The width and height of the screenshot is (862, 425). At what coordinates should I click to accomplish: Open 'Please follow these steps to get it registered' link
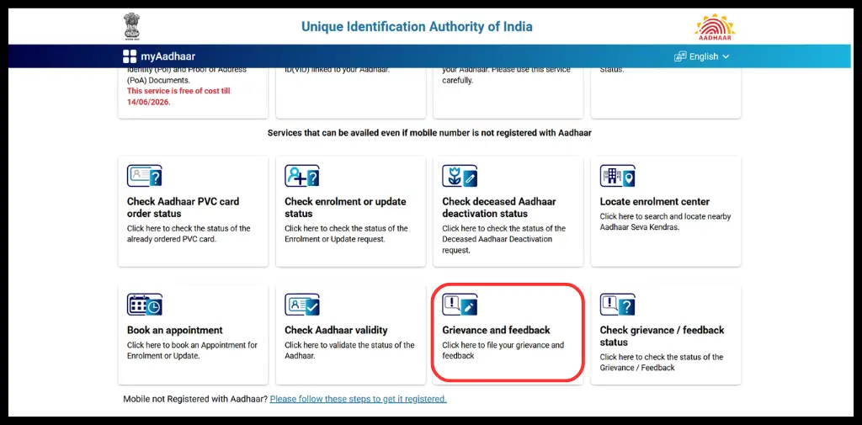(x=358, y=399)
